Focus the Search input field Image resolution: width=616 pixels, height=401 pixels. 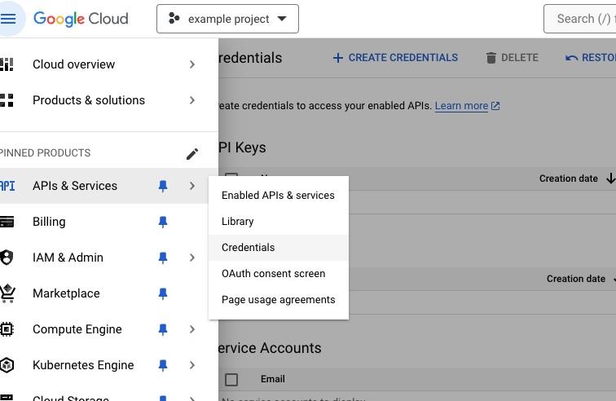(580, 19)
